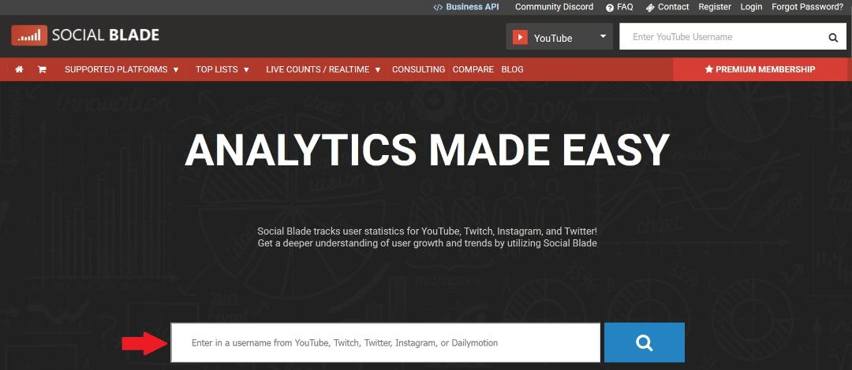Click the red YouTube play icon
Image resolution: width=852 pixels, height=370 pixels.
point(520,37)
